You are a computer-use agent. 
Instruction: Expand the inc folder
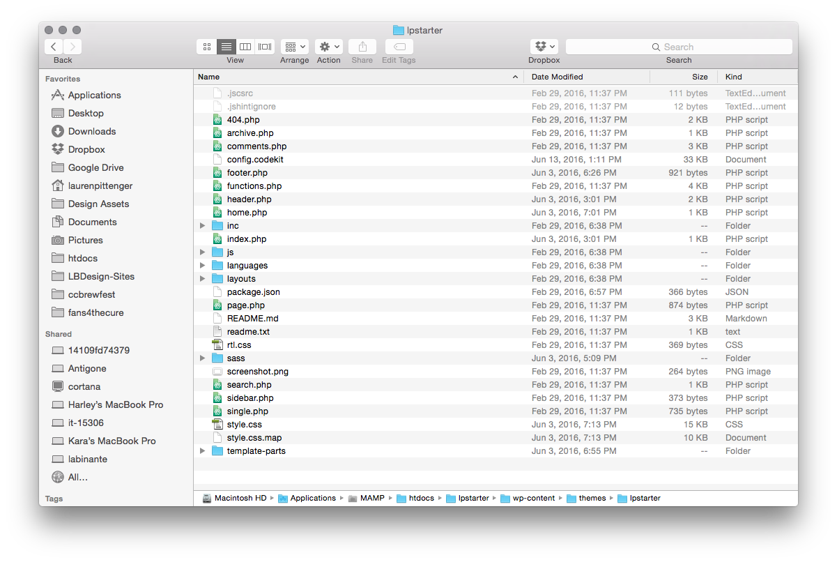pyautogui.click(x=203, y=226)
